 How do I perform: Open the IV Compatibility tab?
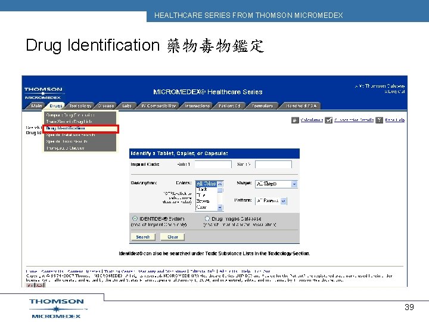(158, 106)
